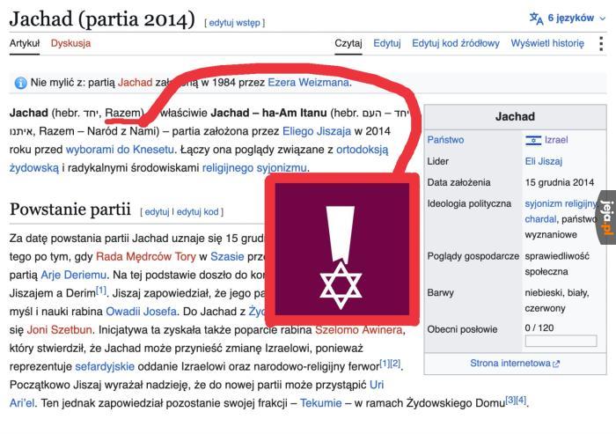The image size is (616, 434).
Task: Open the Szelomo Awinera red link
Action: [x=359, y=330]
